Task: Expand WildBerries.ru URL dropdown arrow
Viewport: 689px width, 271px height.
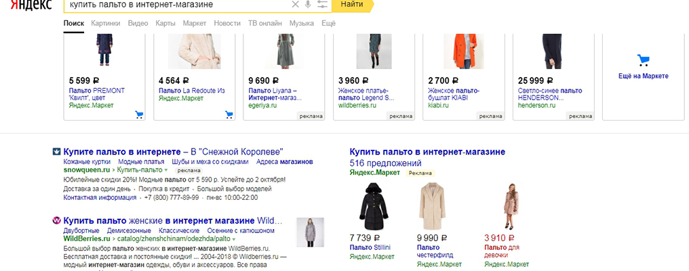Action: (x=234, y=239)
